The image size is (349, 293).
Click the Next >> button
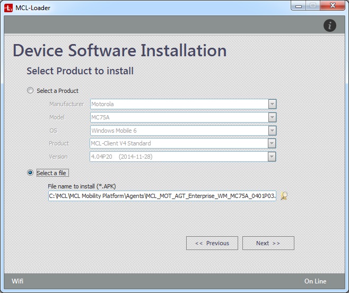point(268,243)
